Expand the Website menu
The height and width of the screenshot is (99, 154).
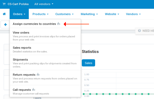(112, 14)
